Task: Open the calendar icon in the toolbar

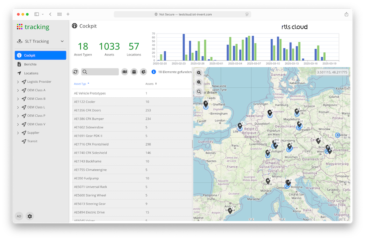Action: click(x=134, y=72)
